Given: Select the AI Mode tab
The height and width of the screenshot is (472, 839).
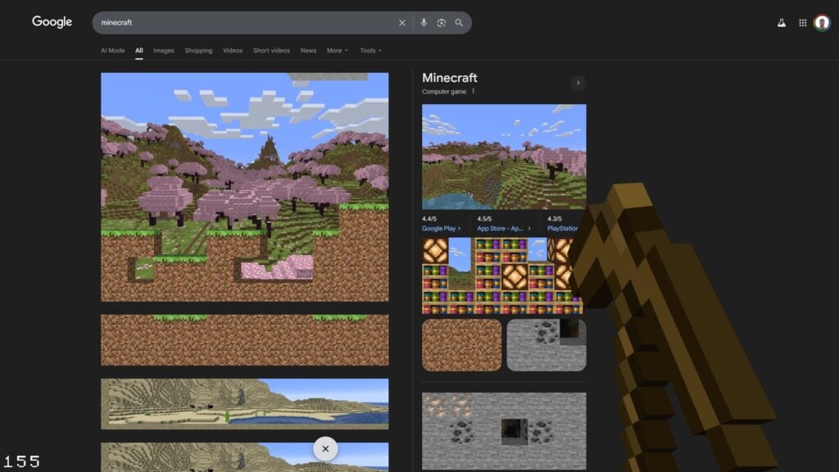Looking at the screenshot, I should (113, 51).
